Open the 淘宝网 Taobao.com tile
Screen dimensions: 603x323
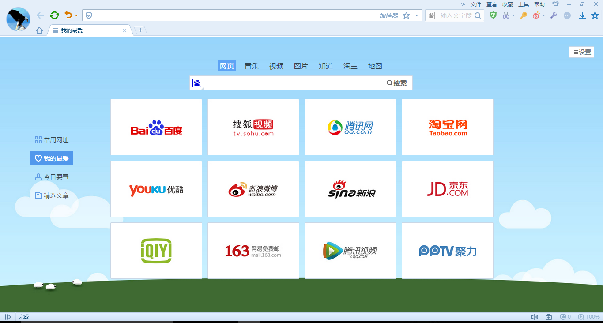448,127
